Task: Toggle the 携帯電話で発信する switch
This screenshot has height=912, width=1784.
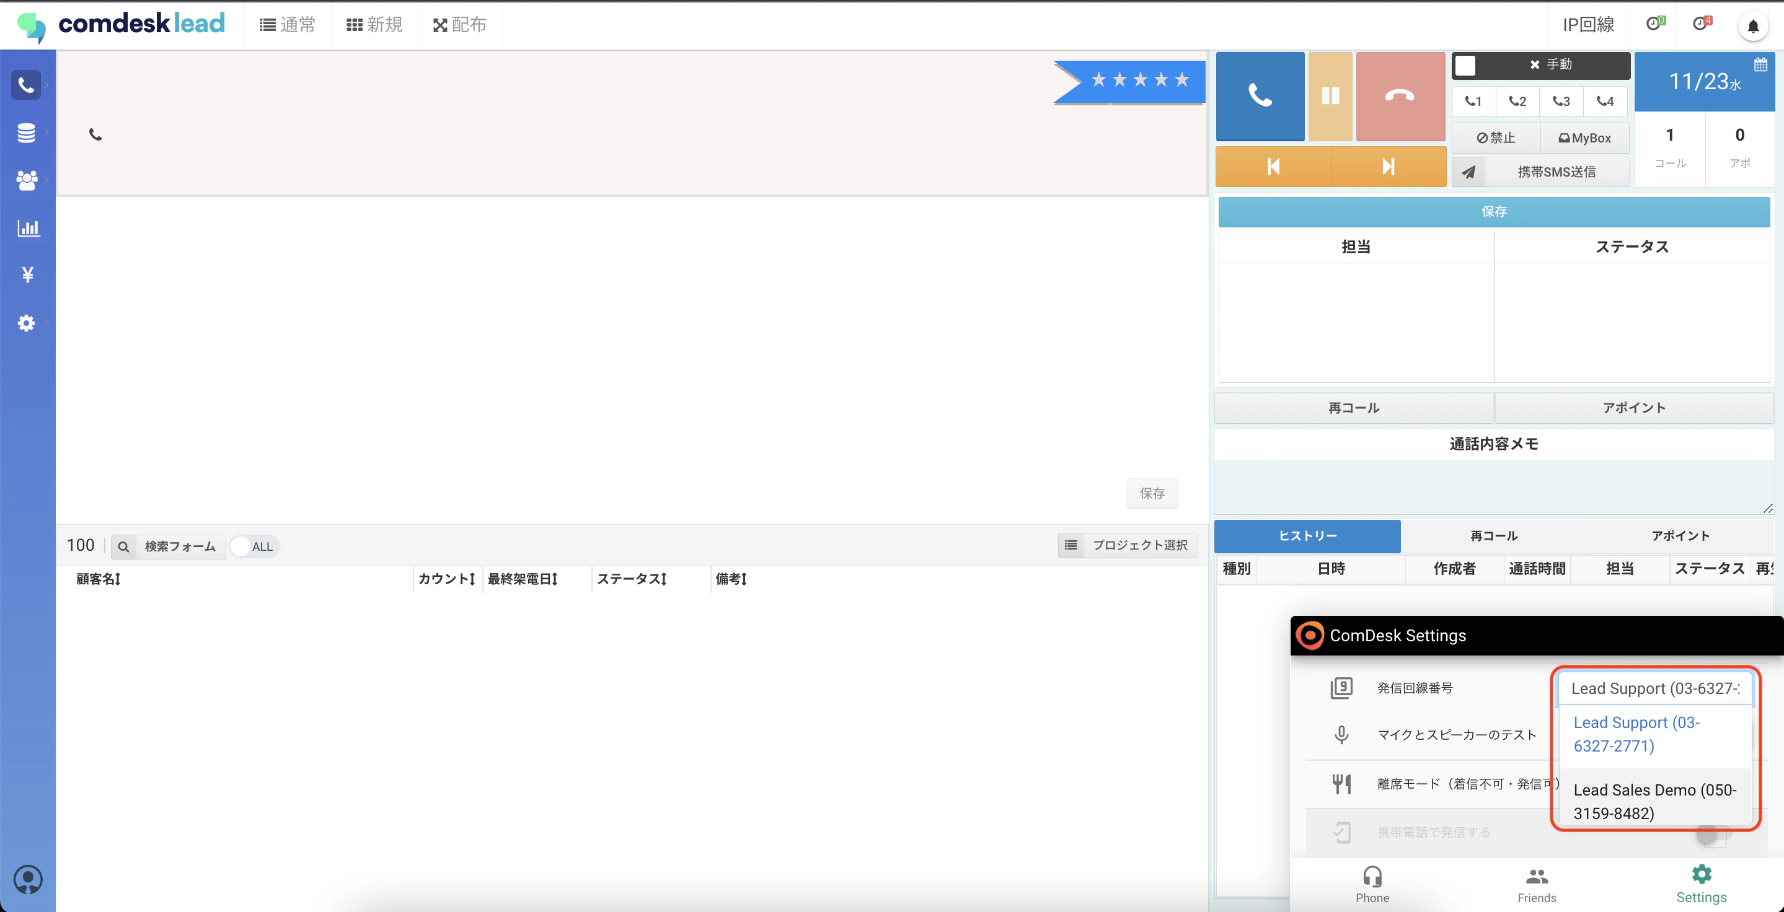Action: pos(1714,834)
